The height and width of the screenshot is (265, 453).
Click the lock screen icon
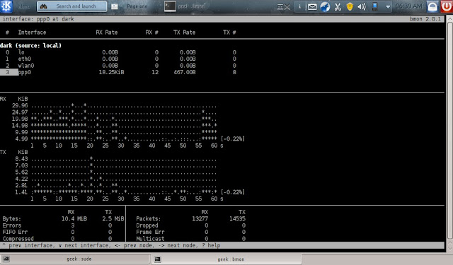[x=432, y=6]
